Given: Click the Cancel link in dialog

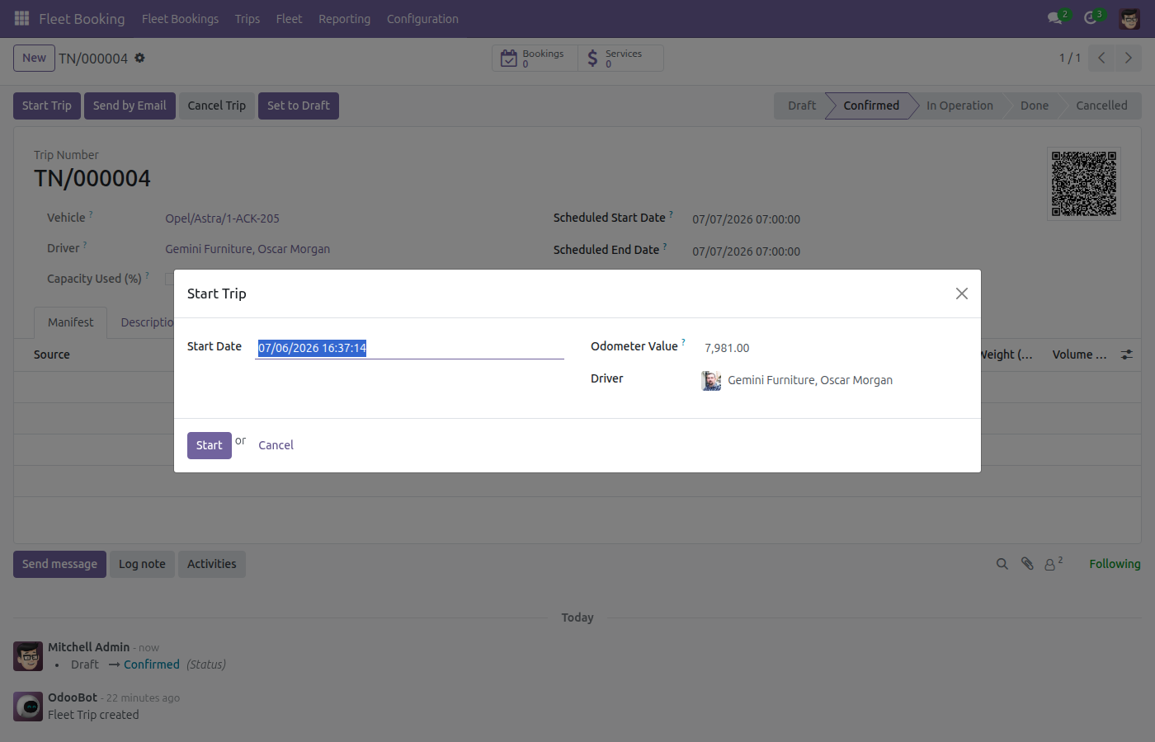Looking at the screenshot, I should (x=276, y=445).
